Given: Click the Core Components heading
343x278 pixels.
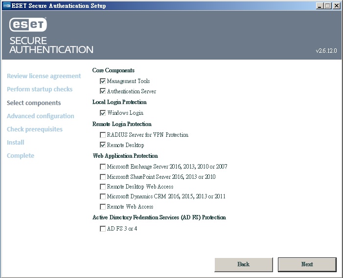Looking at the screenshot, I should coord(114,70).
